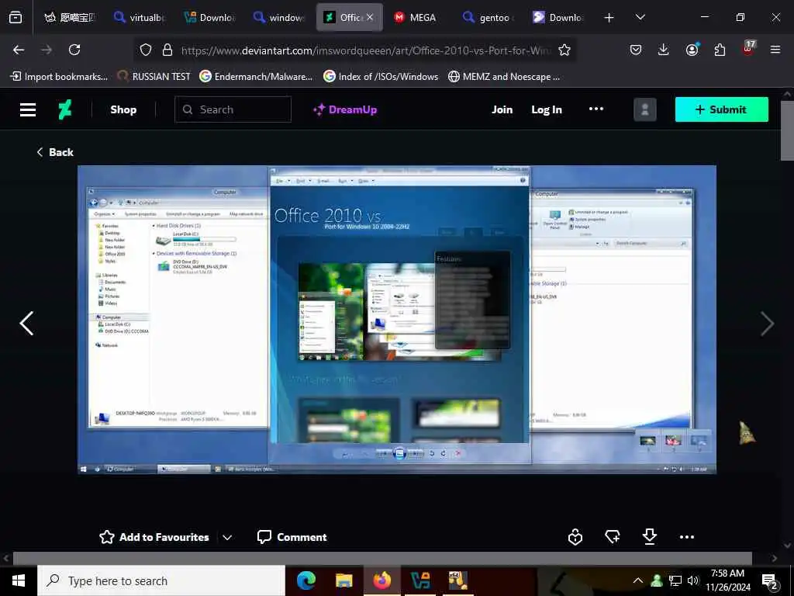794x596 pixels.
Task: Click the DeviantArt URL address bar
Action: click(366, 50)
